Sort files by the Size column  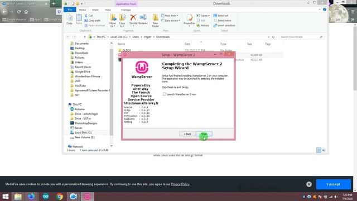pos(249,44)
